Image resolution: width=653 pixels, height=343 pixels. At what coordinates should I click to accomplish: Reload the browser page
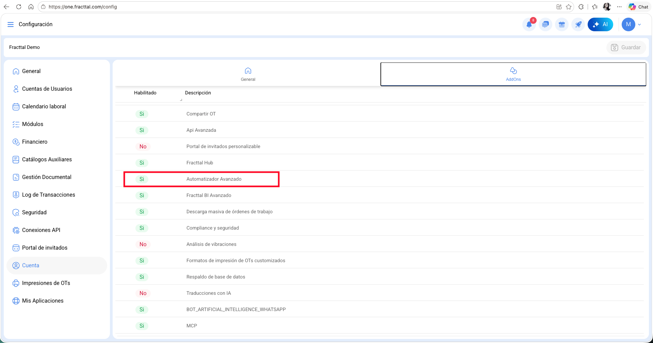point(19,7)
